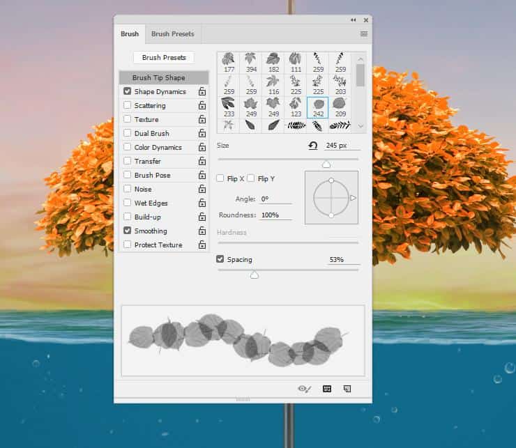The height and width of the screenshot is (448, 516).
Task: Click the brush list scroll-down arrow
Action: (x=361, y=126)
